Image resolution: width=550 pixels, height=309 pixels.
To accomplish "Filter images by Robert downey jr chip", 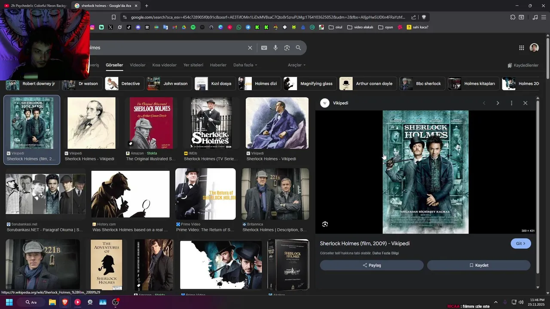I will tap(31, 84).
